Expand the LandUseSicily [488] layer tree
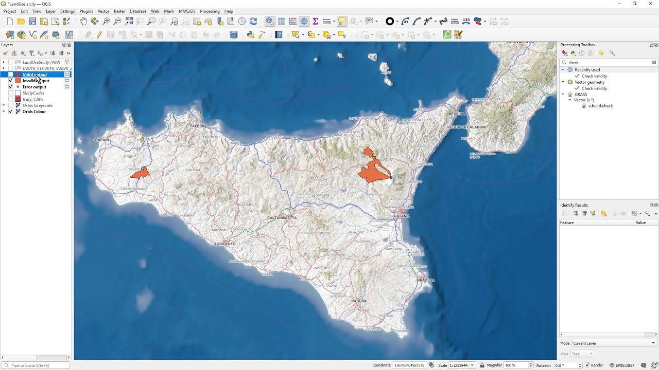This screenshot has height=370, width=659. [4, 62]
